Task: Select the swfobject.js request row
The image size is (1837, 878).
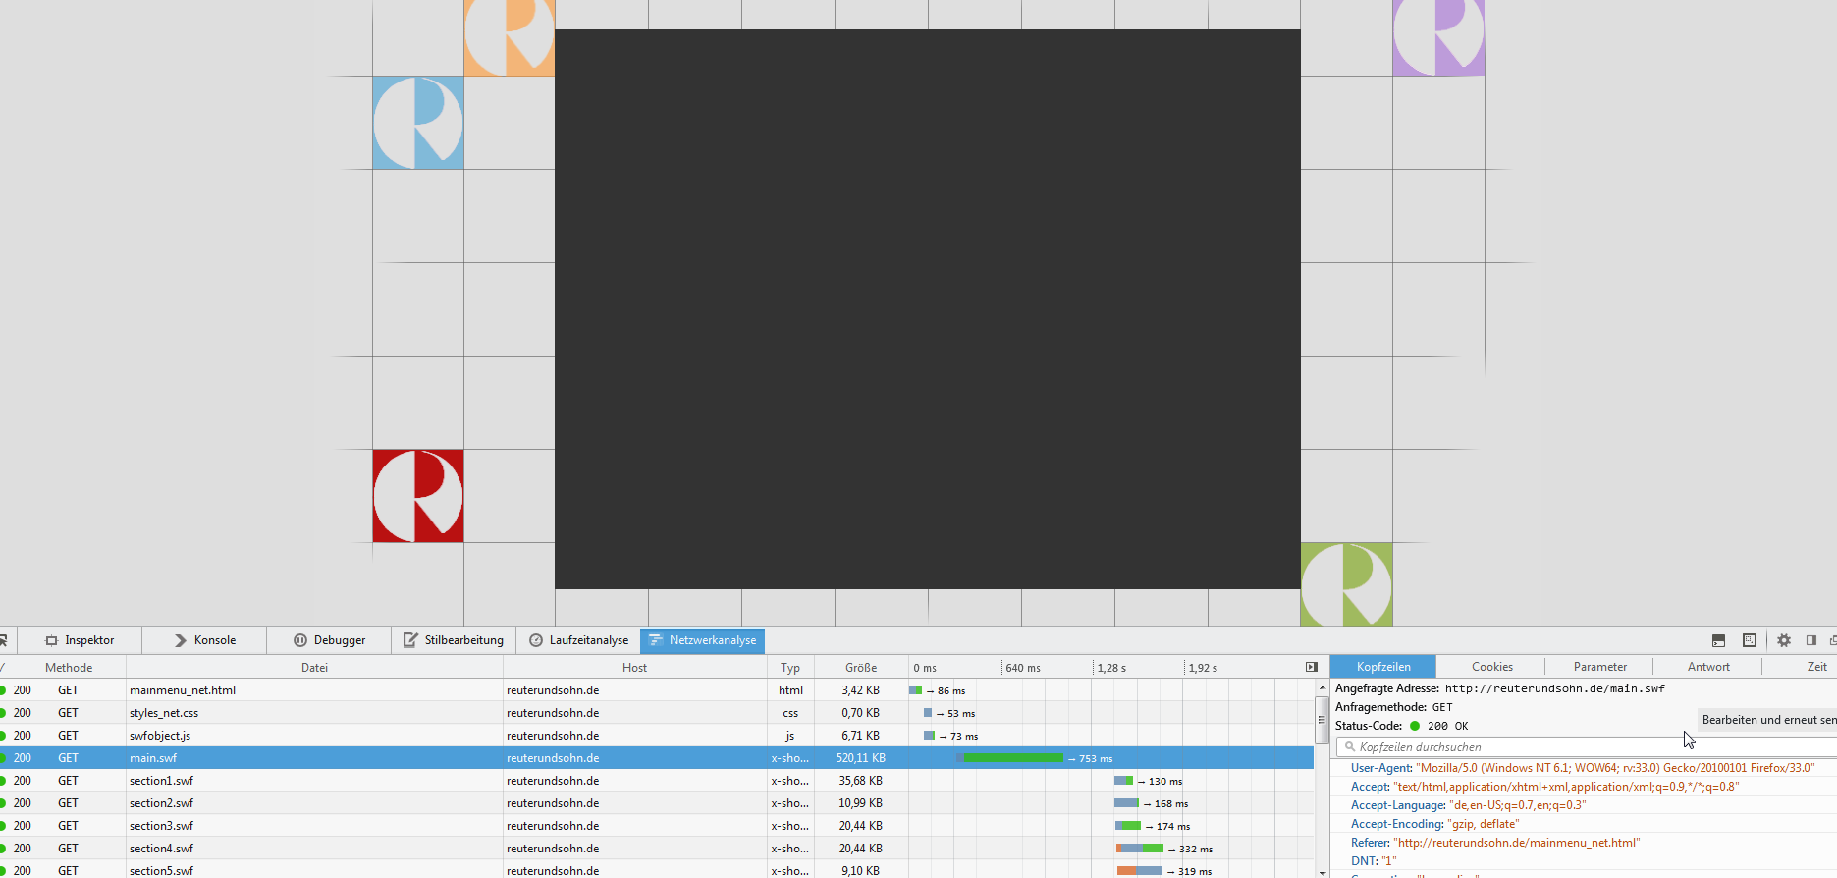Action: tap(657, 736)
